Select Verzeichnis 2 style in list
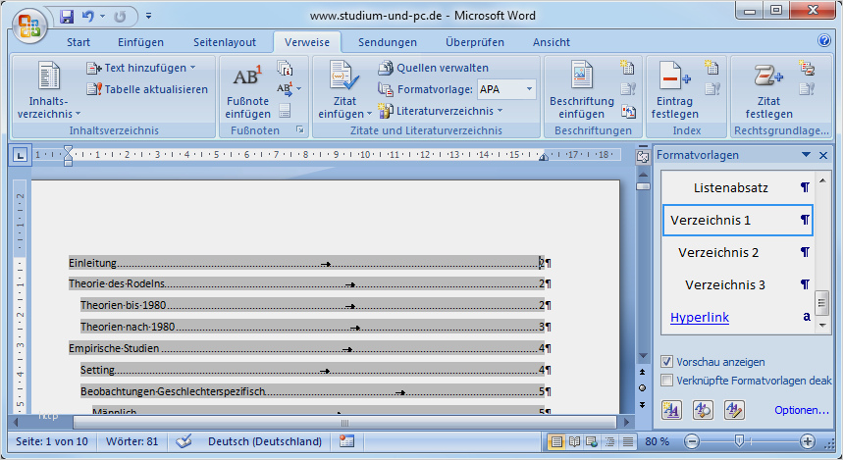Viewport: 843px width, 460px height. click(718, 252)
